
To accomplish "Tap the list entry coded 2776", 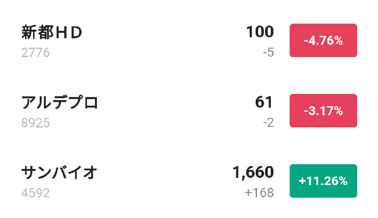I will pyautogui.click(x=142, y=42).
